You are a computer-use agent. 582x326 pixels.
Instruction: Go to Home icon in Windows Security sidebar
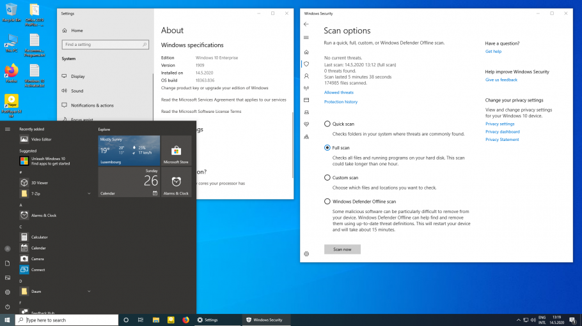306,52
